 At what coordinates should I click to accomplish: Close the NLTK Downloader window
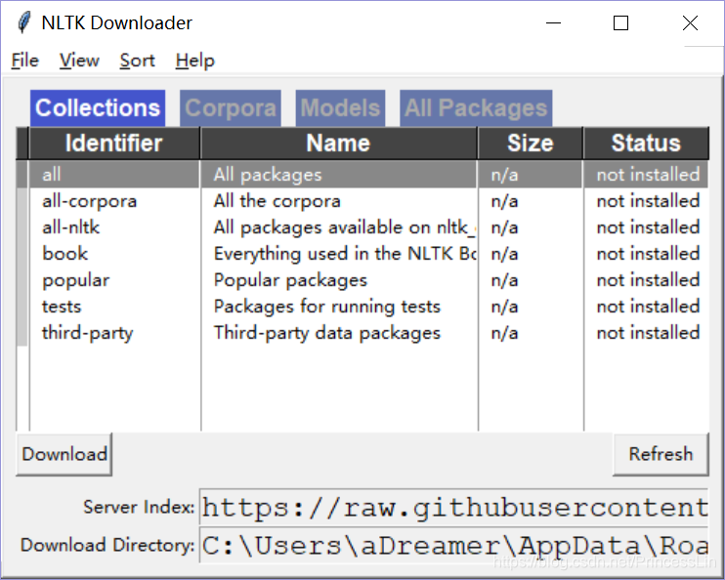[x=690, y=22]
